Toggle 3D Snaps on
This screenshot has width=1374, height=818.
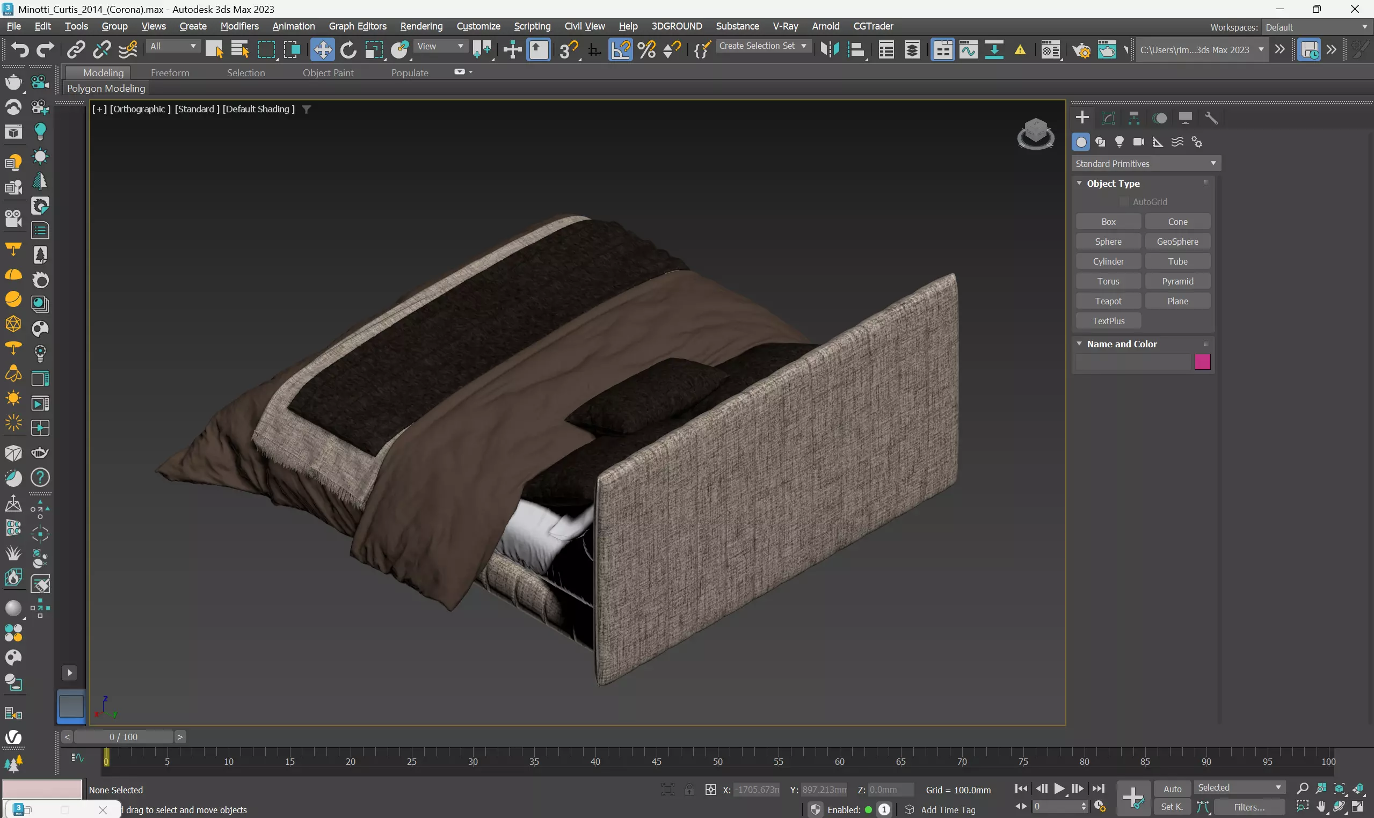click(x=569, y=50)
